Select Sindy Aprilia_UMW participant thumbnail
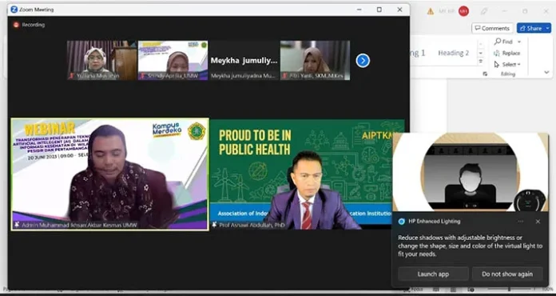 pyautogui.click(x=173, y=60)
